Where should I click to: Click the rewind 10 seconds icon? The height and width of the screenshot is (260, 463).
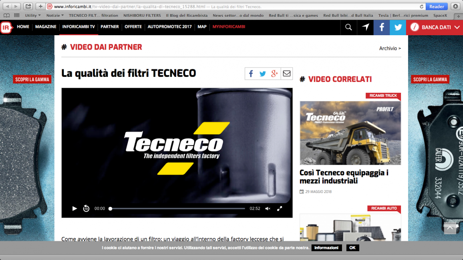pos(86,208)
